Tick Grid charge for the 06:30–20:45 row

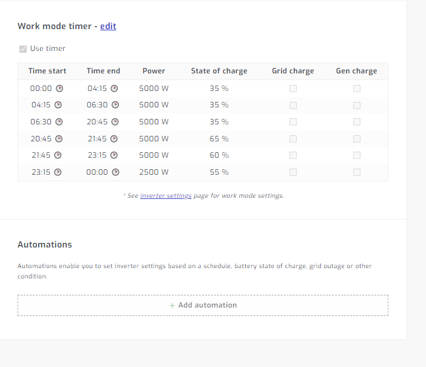pos(293,122)
